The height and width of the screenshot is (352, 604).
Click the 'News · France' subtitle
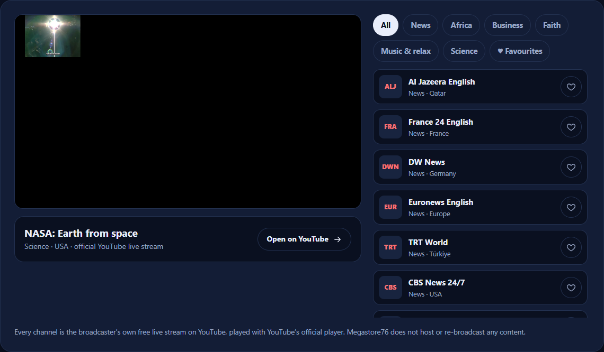click(x=428, y=134)
